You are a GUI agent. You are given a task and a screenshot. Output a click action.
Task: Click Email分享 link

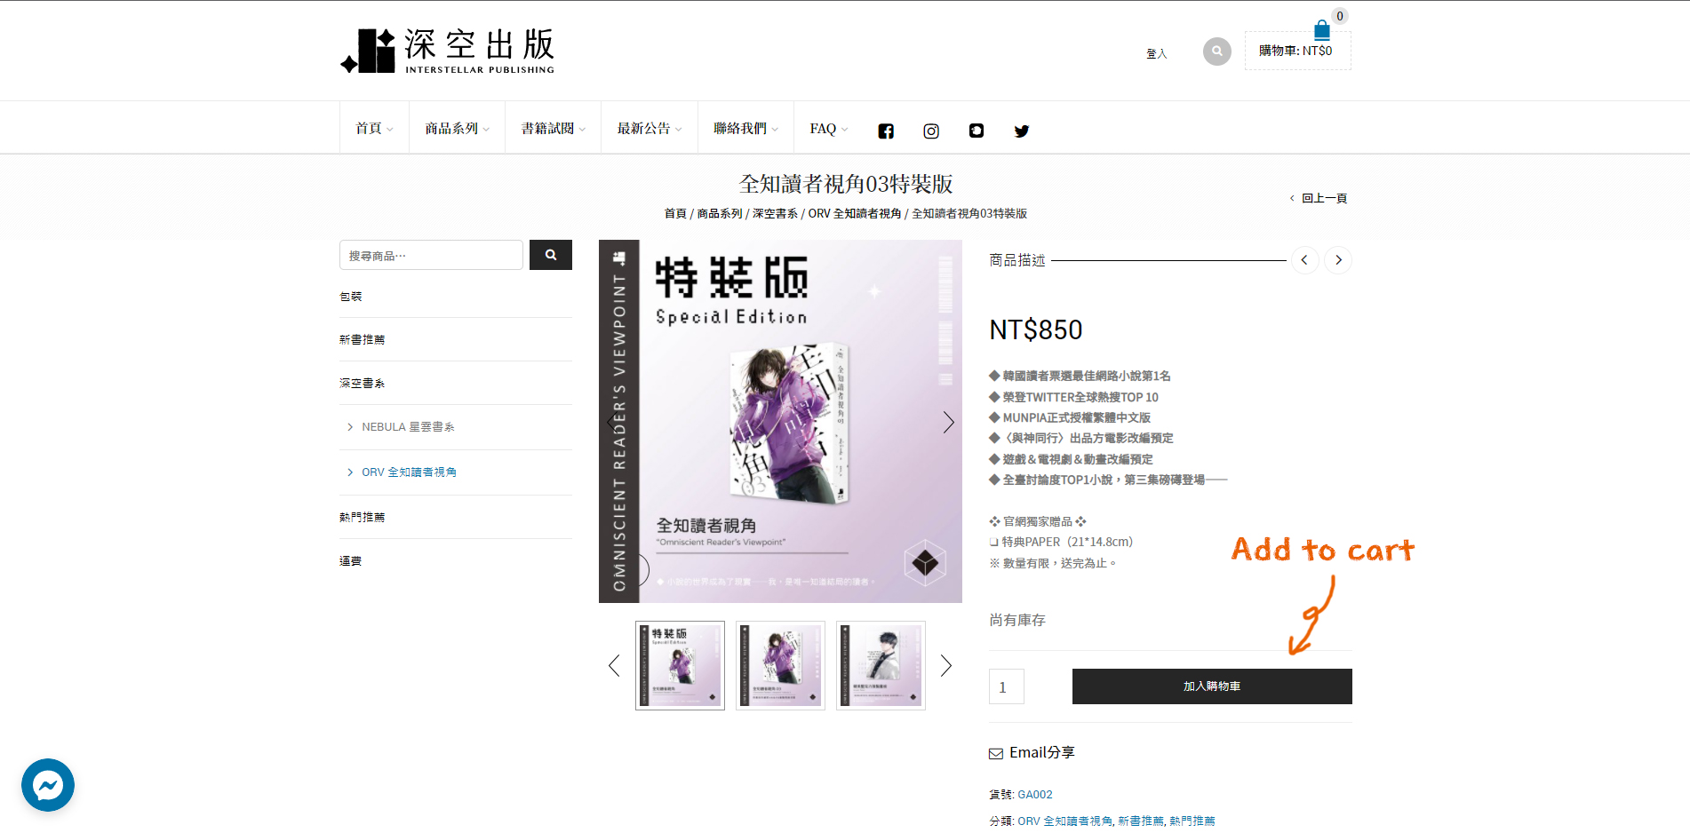point(1041,752)
